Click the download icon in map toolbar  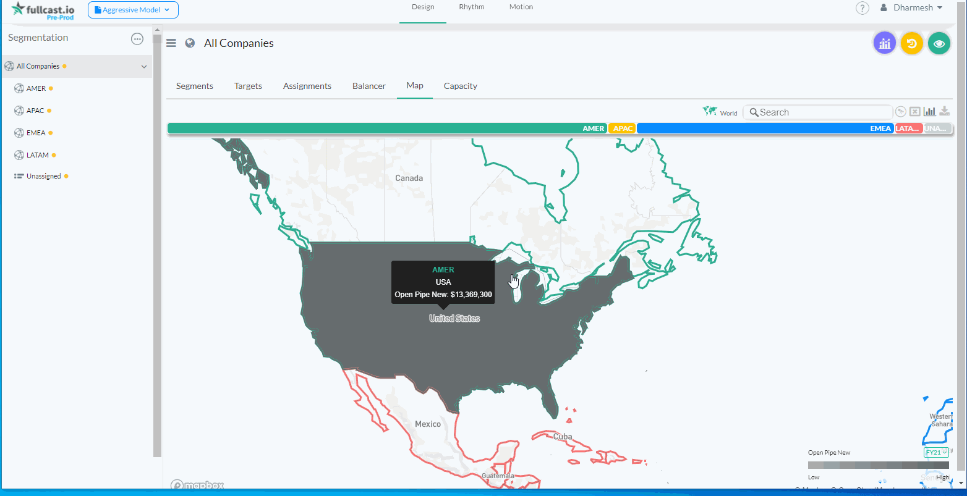pyautogui.click(x=944, y=111)
